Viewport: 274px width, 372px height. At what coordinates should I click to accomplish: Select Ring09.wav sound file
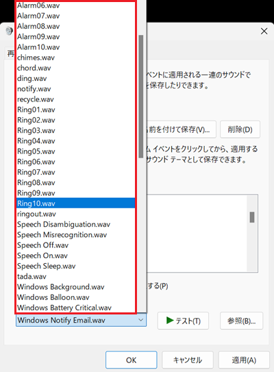(x=76, y=193)
